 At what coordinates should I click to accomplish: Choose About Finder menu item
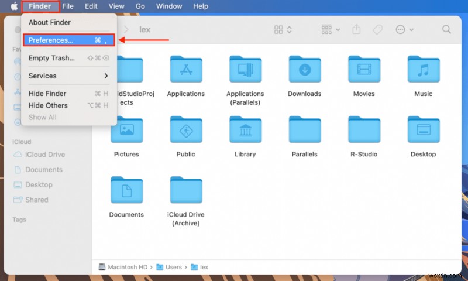pos(69,22)
